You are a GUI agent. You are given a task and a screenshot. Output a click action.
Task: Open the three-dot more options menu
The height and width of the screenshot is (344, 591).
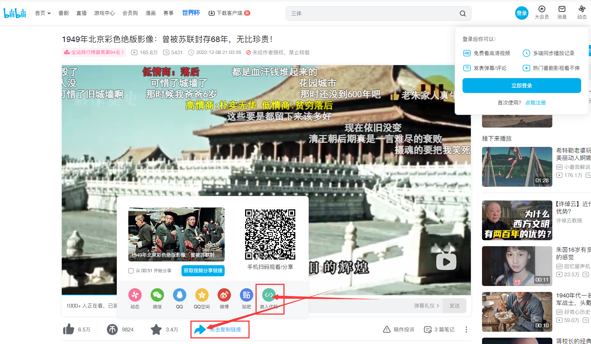[466, 329]
